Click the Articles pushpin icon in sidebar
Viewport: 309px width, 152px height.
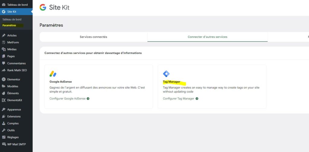[x=4, y=36]
